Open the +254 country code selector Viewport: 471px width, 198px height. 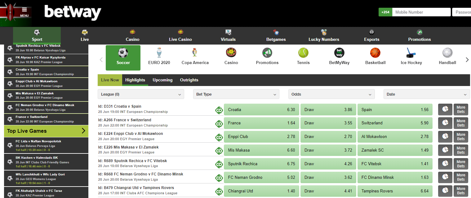pos(385,12)
